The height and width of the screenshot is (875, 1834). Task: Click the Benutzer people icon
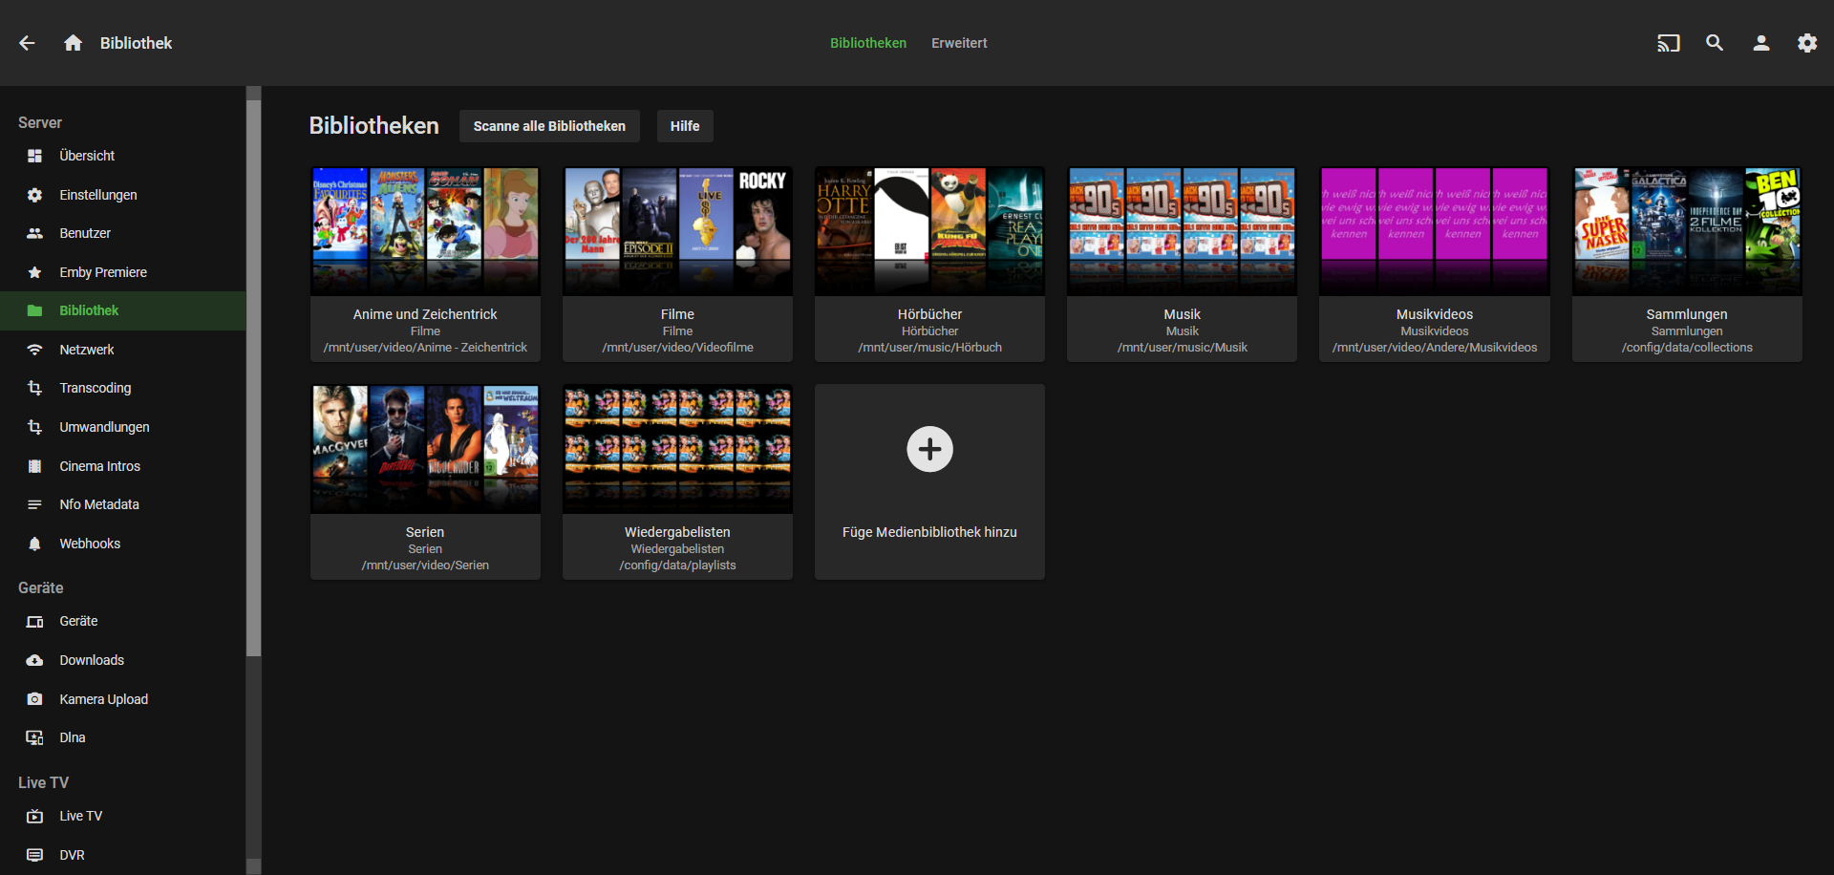coord(34,233)
